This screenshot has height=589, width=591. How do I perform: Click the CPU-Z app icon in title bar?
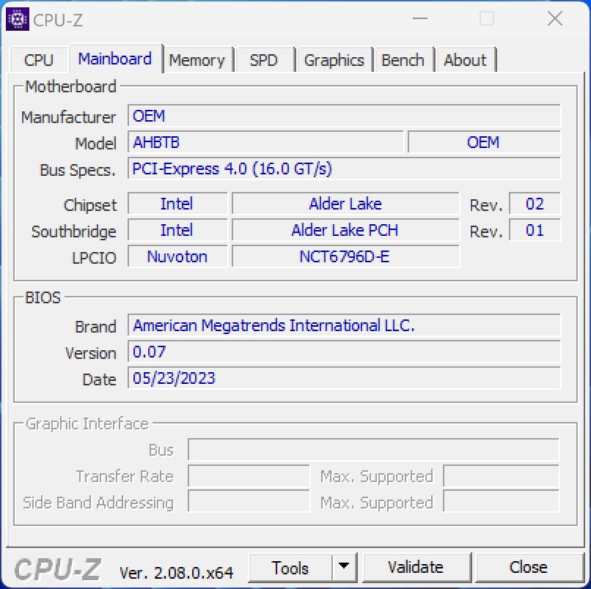[17, 20]
